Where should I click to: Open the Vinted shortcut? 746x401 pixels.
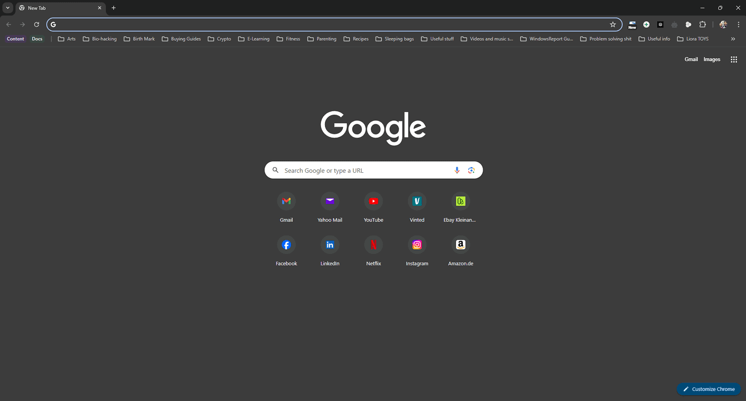tap(417, 200)
